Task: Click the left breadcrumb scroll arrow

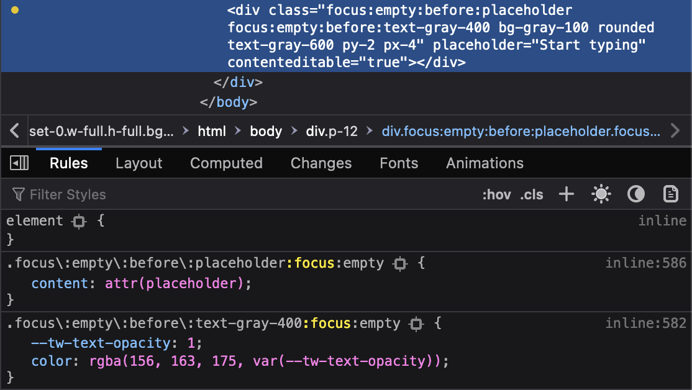Action: coord(14,130)
